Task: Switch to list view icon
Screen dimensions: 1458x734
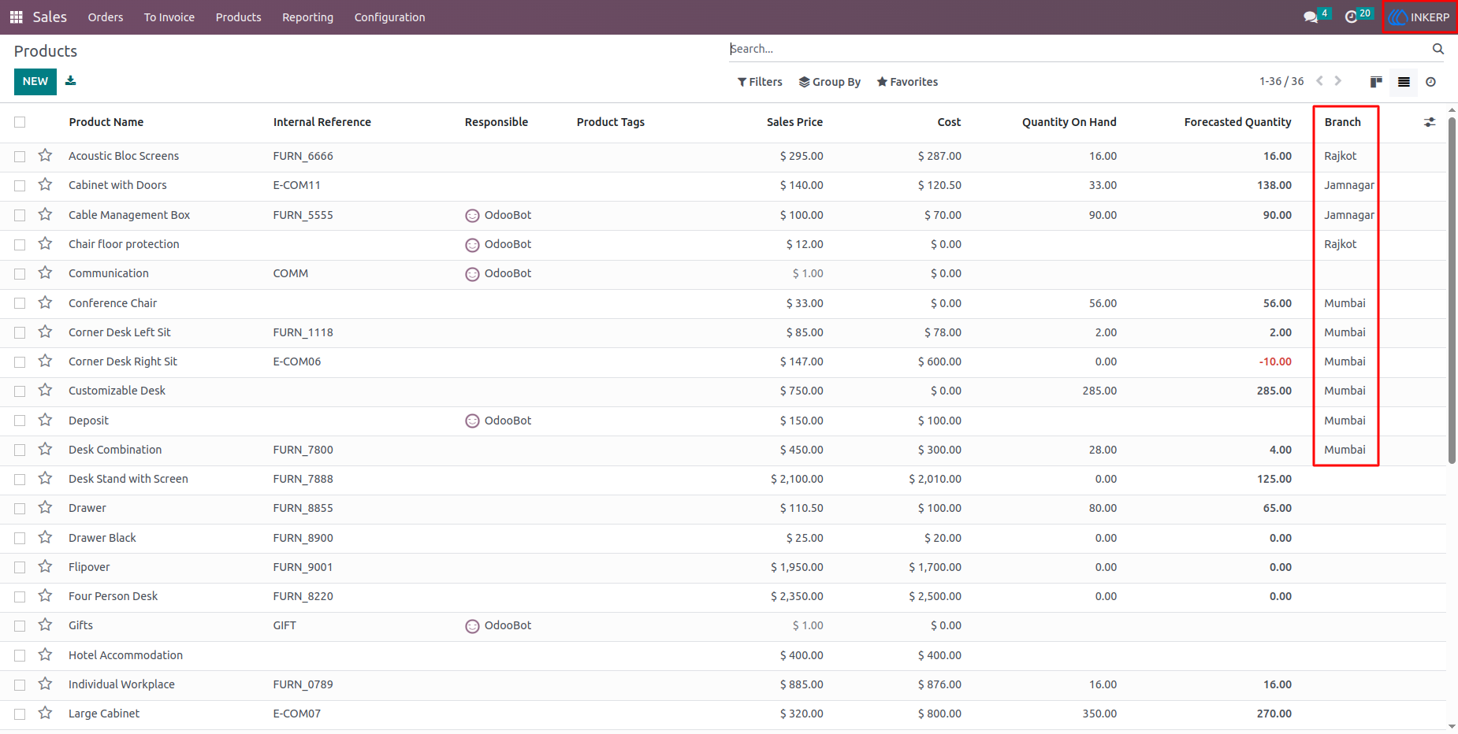Action: 1404,82
